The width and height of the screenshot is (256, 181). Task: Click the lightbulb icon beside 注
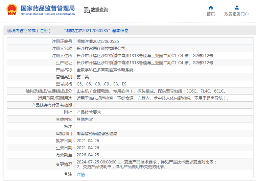[66, 174]
